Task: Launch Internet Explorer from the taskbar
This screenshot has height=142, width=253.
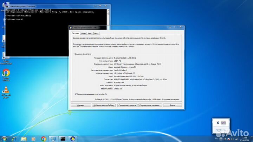Action: pos(14,139)
